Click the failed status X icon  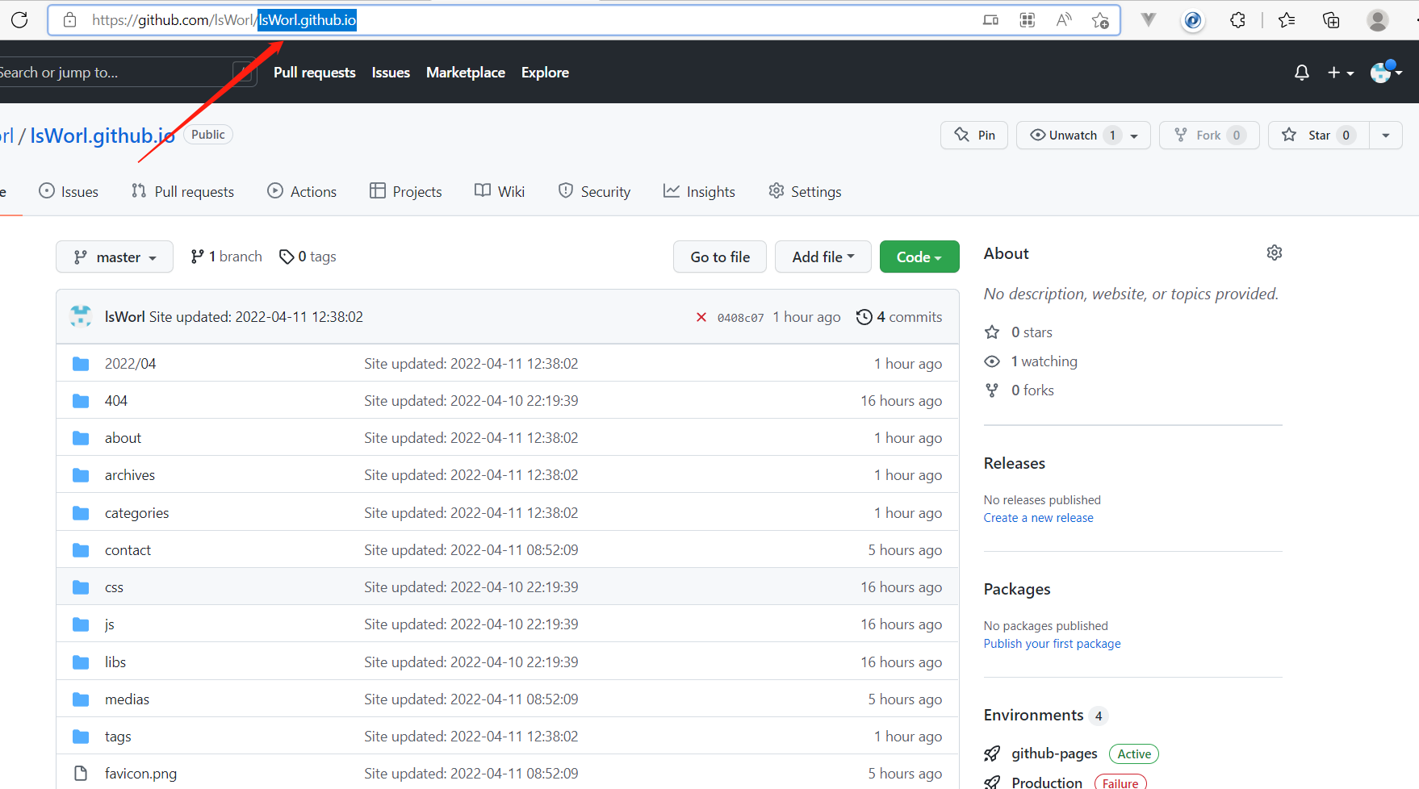coord(701,317)
